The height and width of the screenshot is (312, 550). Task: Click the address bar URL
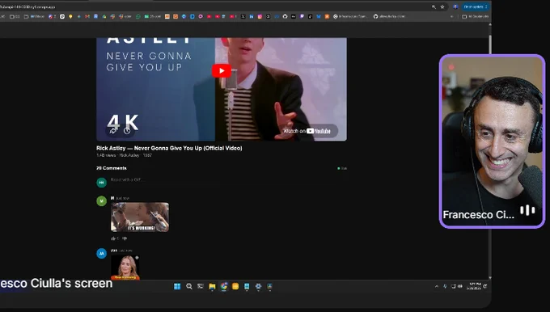28,6
